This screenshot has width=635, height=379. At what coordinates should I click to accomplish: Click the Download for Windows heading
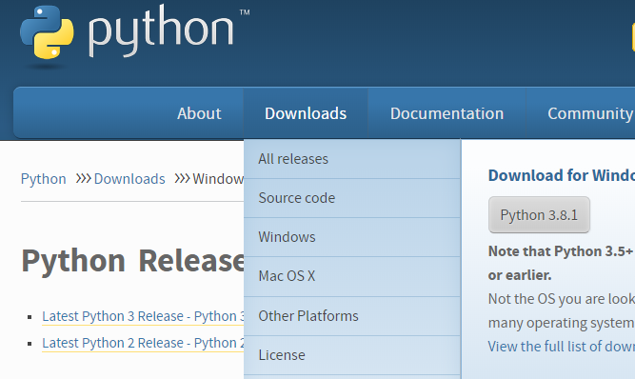tap(562, 175)
